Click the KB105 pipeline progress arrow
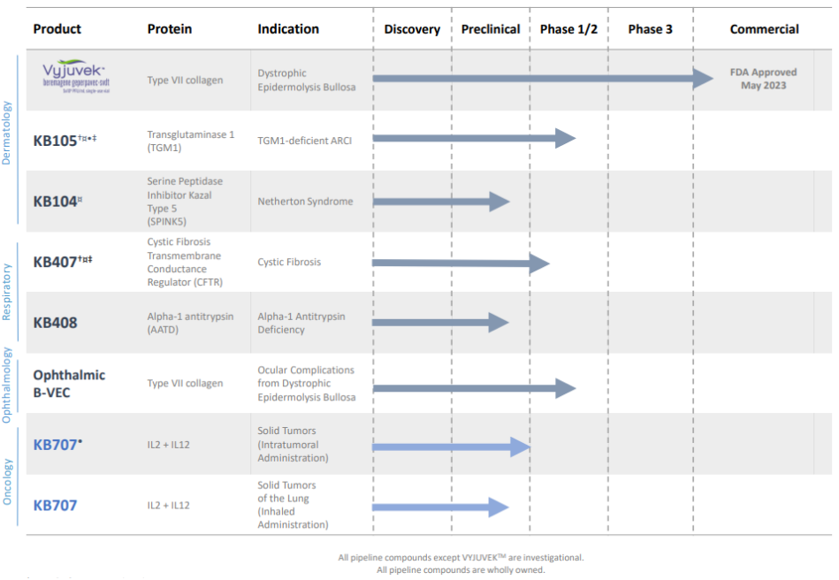Viewport: 839px width, 580px height. [473, 138]
